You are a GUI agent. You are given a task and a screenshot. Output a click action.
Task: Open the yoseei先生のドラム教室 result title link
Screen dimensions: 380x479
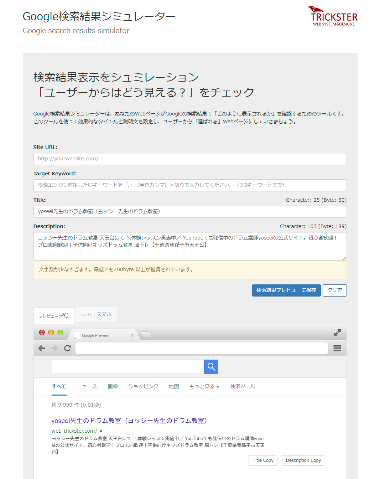pyautogui.click(x=129, y=421)
